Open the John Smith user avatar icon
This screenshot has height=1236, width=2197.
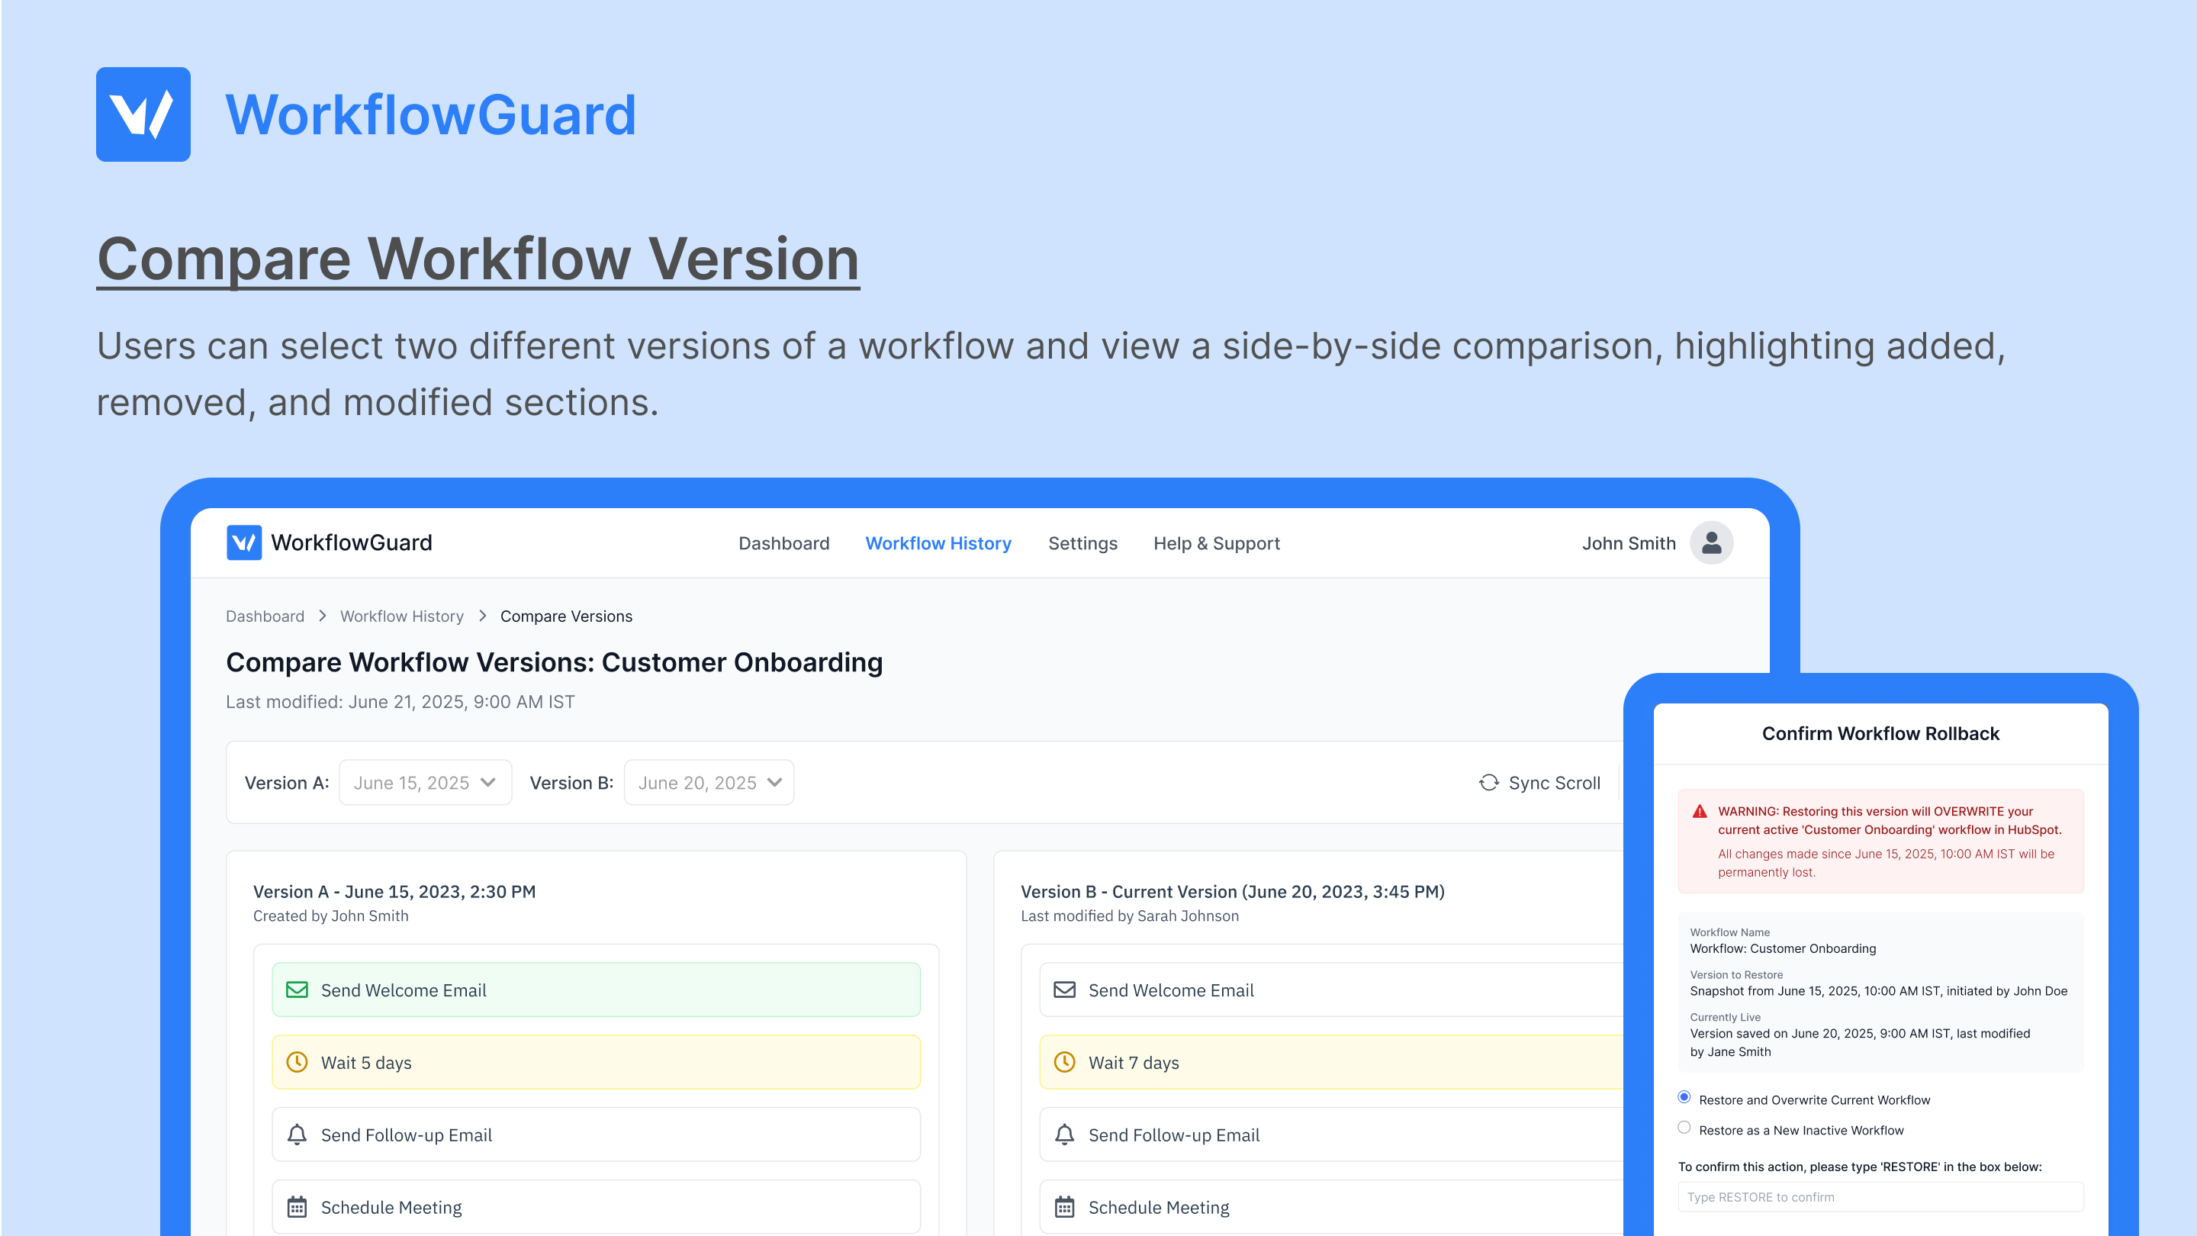pos(1712,542)
